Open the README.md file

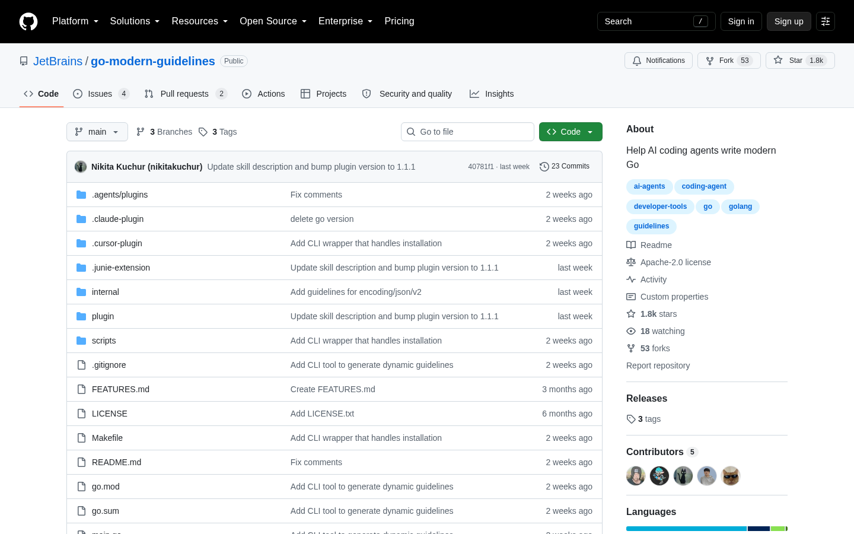(x=116, y=462)
